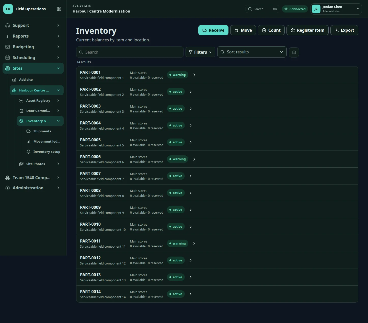Expand the Budgeting menu chevron

[x=58, y=47]
